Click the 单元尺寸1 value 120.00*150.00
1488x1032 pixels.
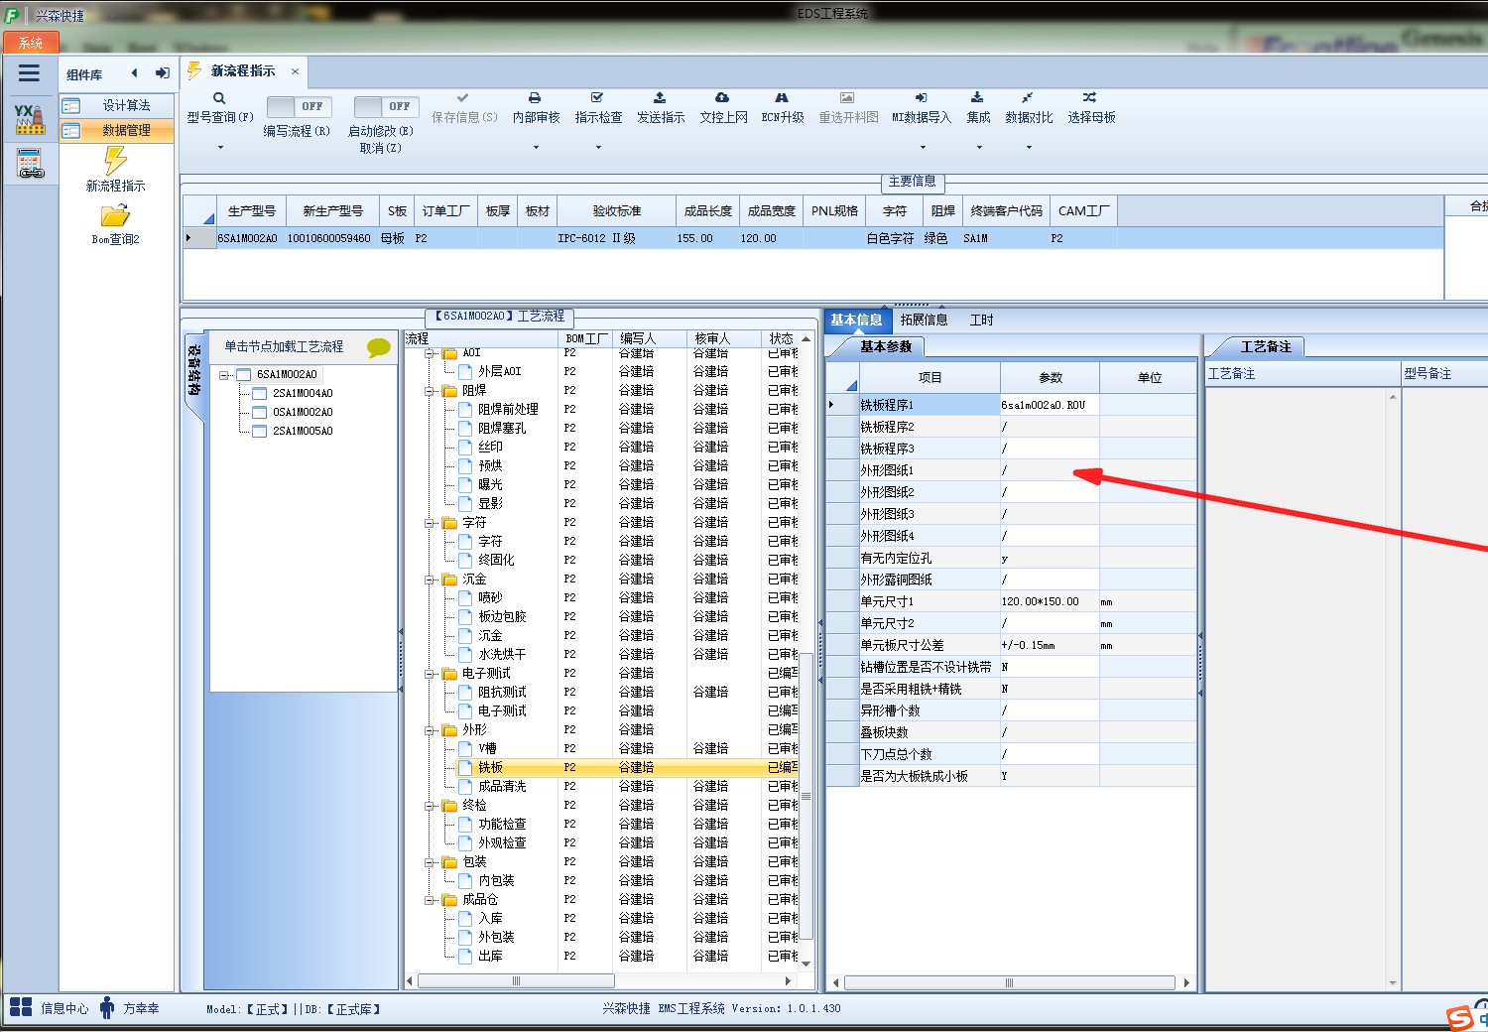click(x=1050, y=601)
